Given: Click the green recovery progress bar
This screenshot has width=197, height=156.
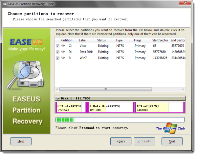Looking at the screenshot, I should click(x=120, y=120).
